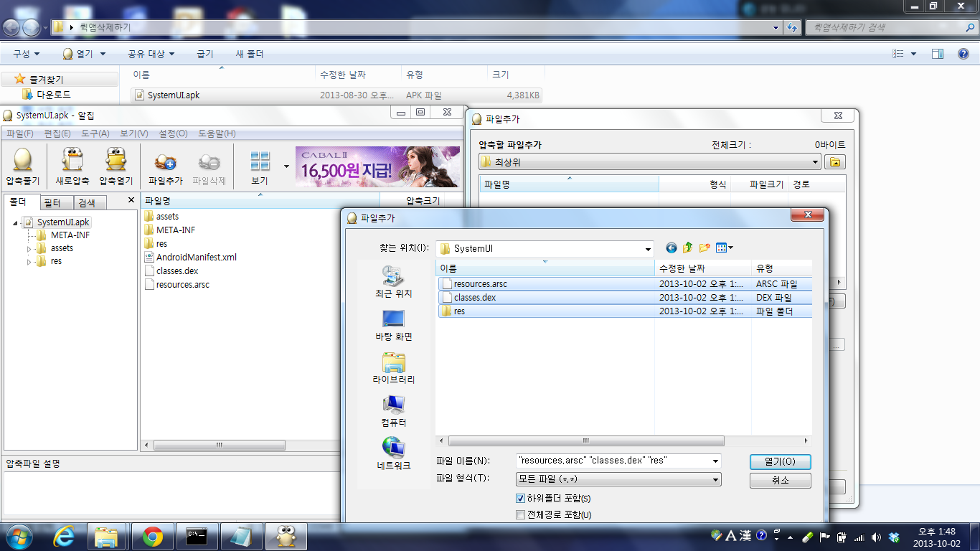980x551 pixels.
Task: Open the 파일 형식 file type dropdown
Action: coord(715,479)
